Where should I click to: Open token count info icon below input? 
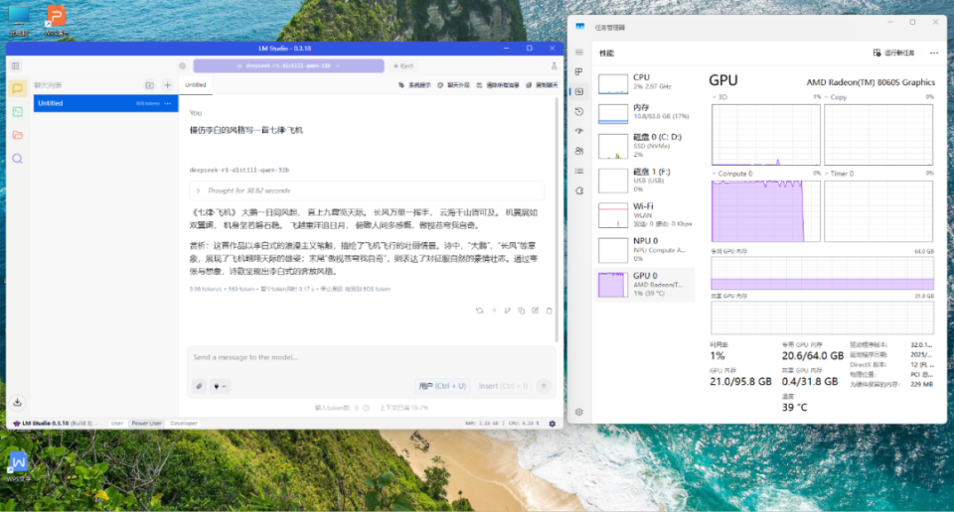pos(366,408)
